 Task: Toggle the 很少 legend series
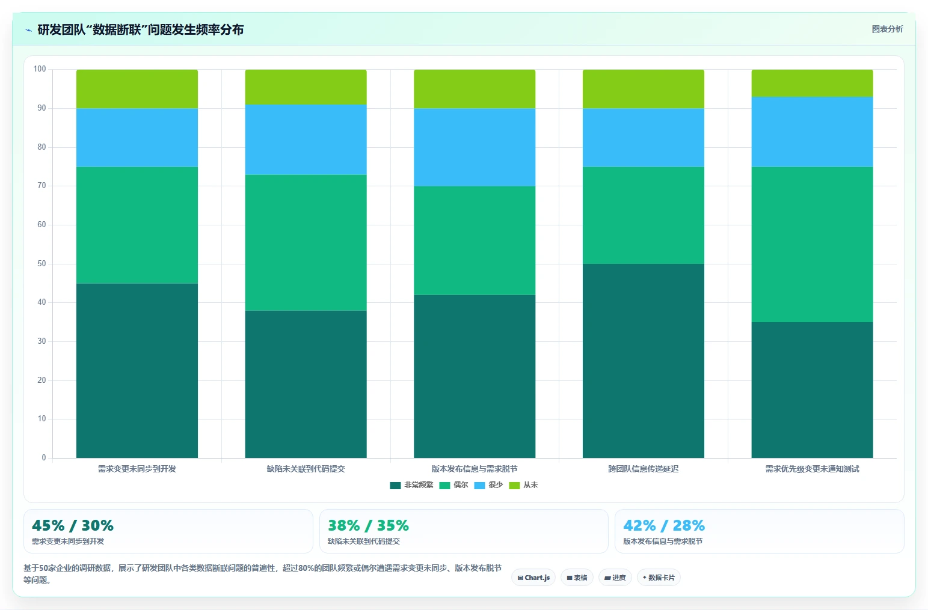coord(488,485)
